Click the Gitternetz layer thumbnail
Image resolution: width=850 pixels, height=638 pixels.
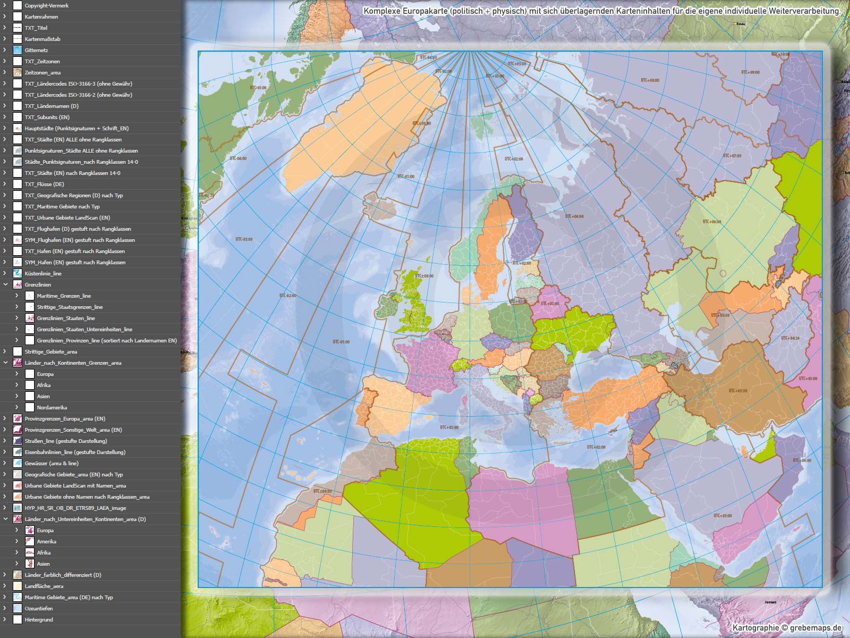click(18, 50)
